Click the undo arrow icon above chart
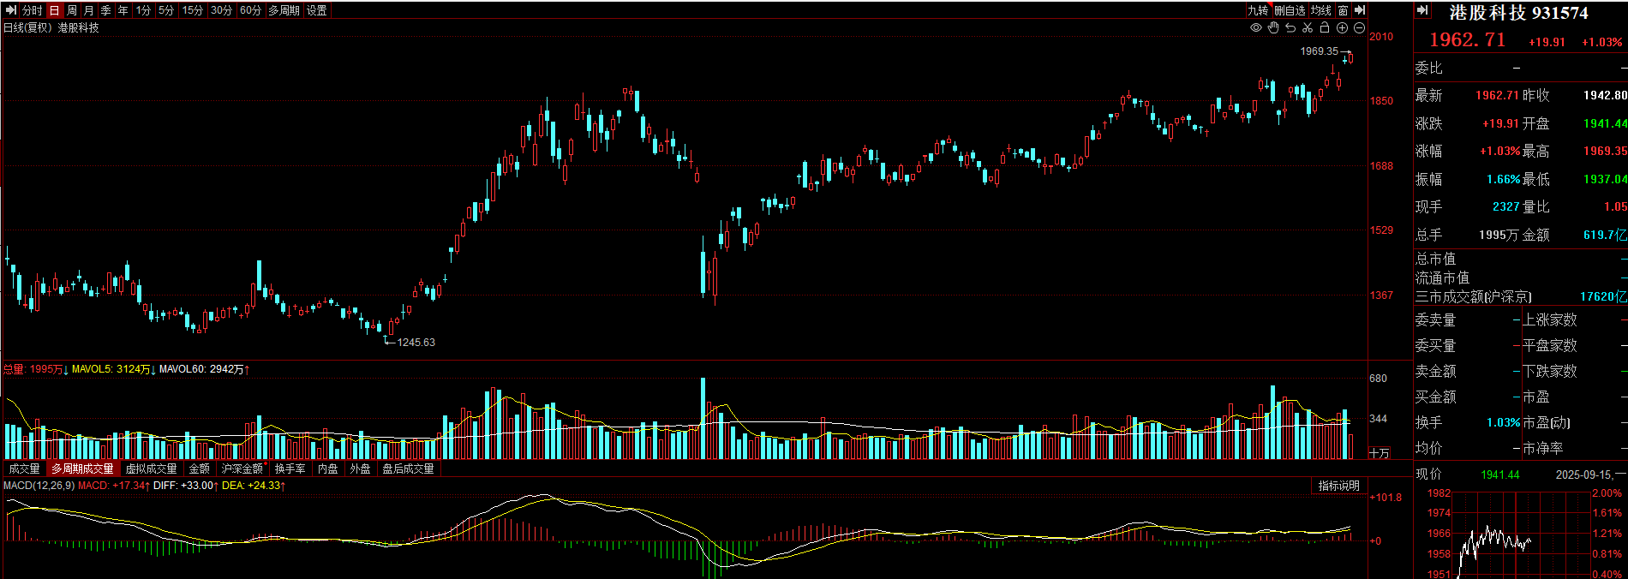1628x579 pixels. [1290, 28]
